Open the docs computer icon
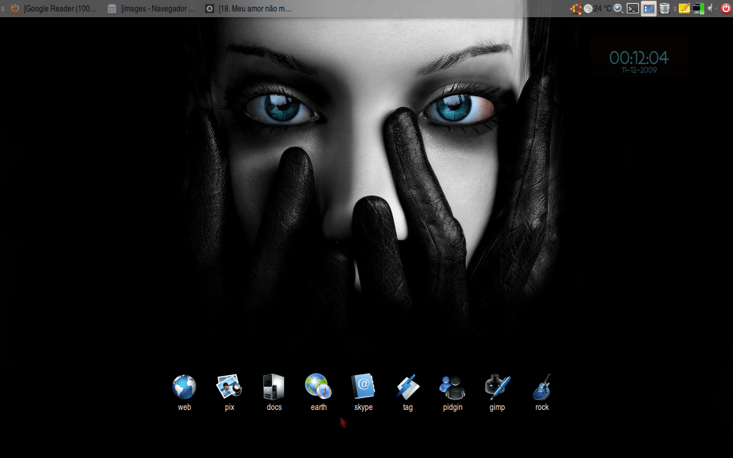Screen dimensions: 733x458 click(274, 388)
